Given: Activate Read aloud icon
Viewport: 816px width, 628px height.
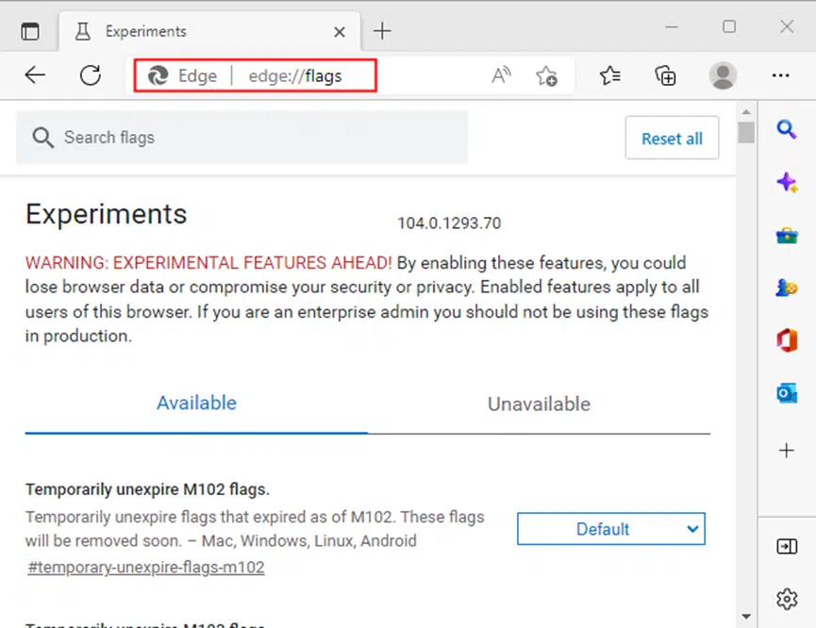Looking at the screenshot, I should 501,75.
